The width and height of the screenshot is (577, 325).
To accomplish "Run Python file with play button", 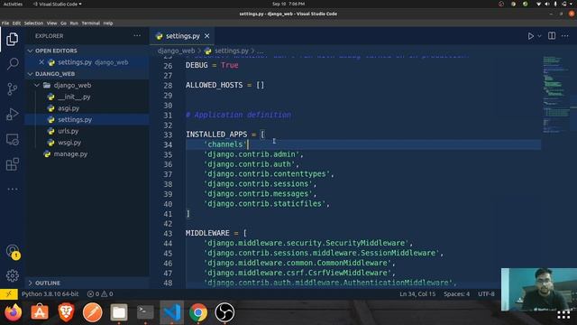I will 531,36.
